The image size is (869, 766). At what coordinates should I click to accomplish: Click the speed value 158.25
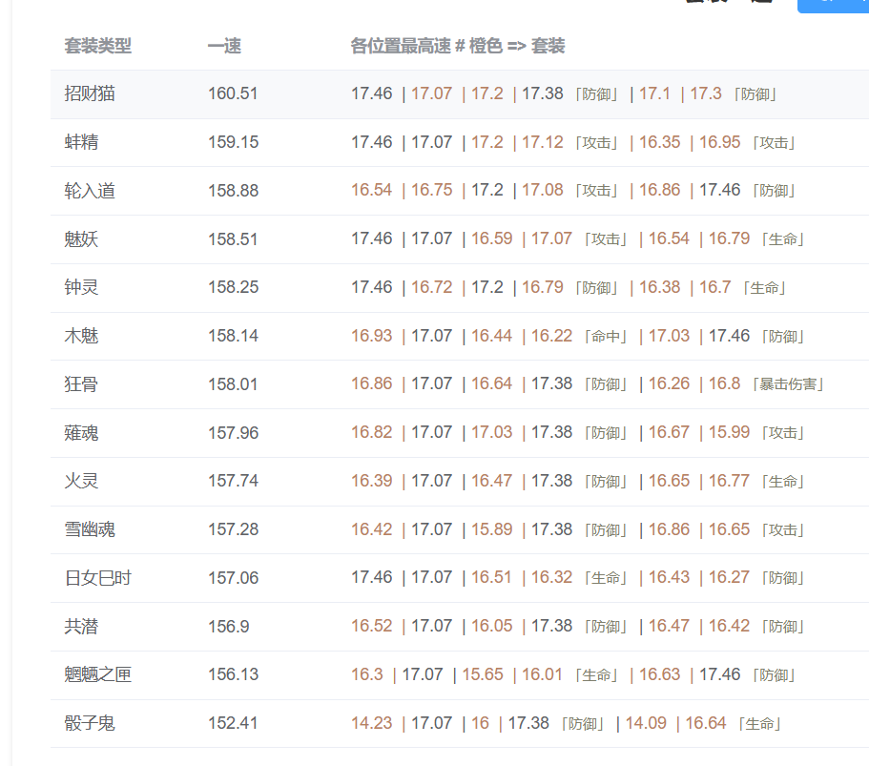tap(233, 287)
